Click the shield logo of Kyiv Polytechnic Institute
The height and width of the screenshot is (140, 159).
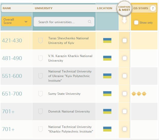40,76
